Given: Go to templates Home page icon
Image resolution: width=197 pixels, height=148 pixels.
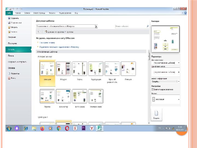Looking at the screenshot, I should [x=46, y=32].
